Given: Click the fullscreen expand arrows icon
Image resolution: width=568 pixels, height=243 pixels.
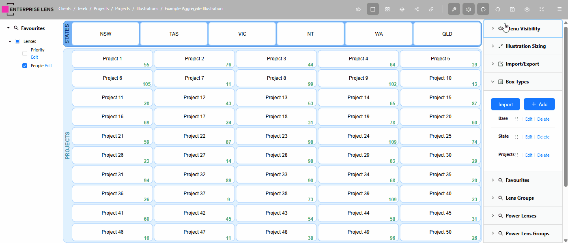Looking at the screenshot, I should tap(542, 9).
